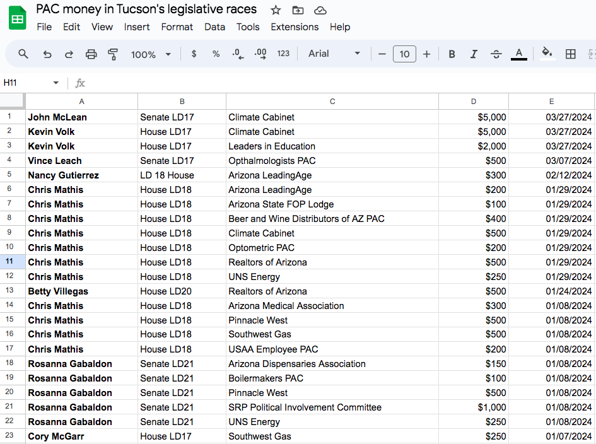Select row 11 header
Image resolution: width=596 pixels, height=444 pixels.
(x=13, y=262)
